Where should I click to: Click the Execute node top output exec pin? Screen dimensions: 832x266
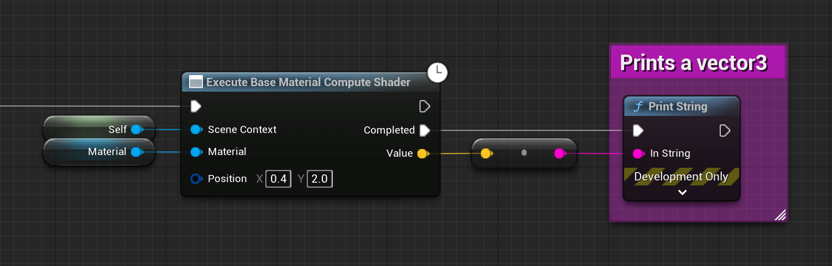(x=425, y=106)
